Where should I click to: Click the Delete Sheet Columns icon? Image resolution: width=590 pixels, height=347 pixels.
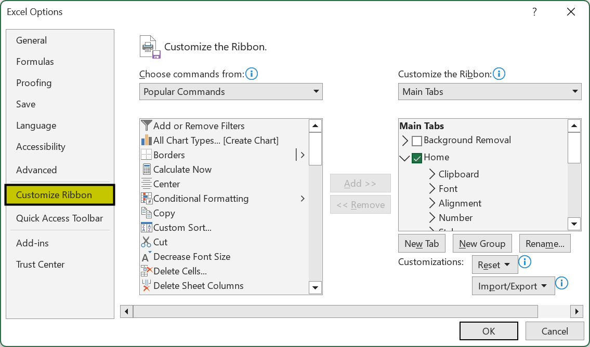[146, 286]
